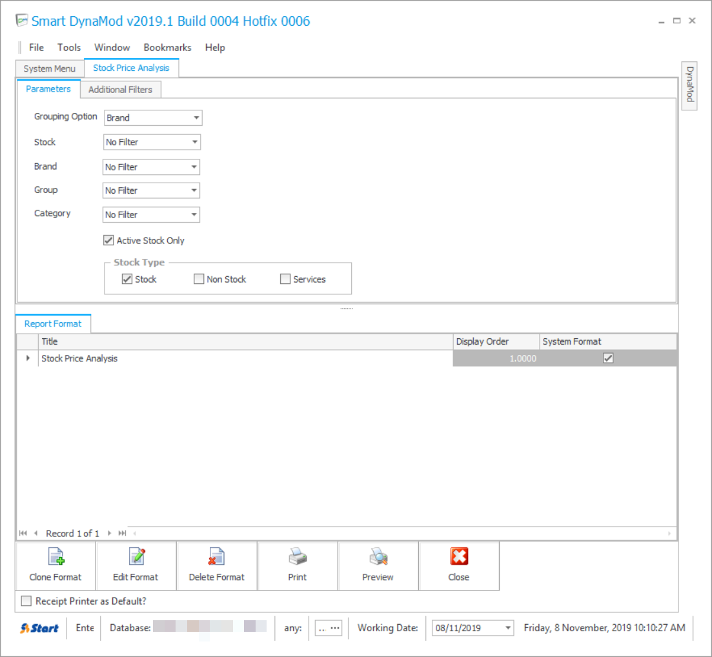The width and height of the screenshot is (712, 657).
Task: Select the Stock Price Analysis title cell
Action: click(x=245, y=358)
